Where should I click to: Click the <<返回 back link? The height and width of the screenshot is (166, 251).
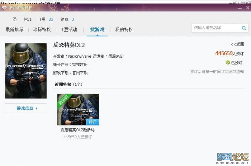237,44
